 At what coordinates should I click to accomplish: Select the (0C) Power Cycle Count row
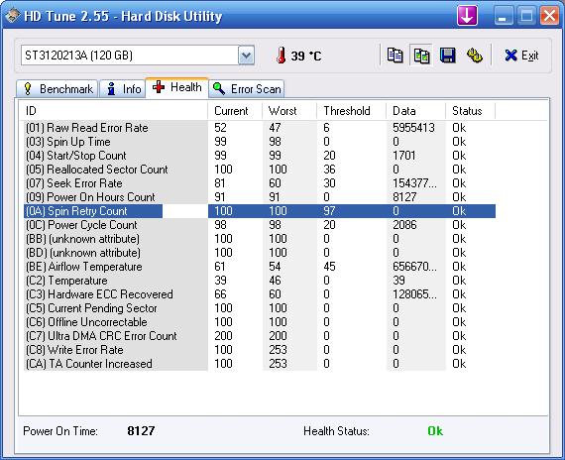[x=260, y=225]
